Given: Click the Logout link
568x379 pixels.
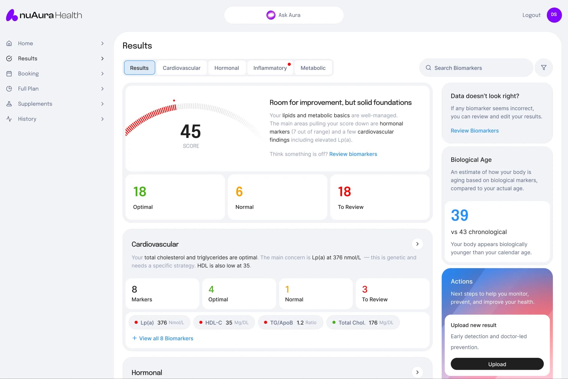Looking at the screenshot, I should point(531,15).
